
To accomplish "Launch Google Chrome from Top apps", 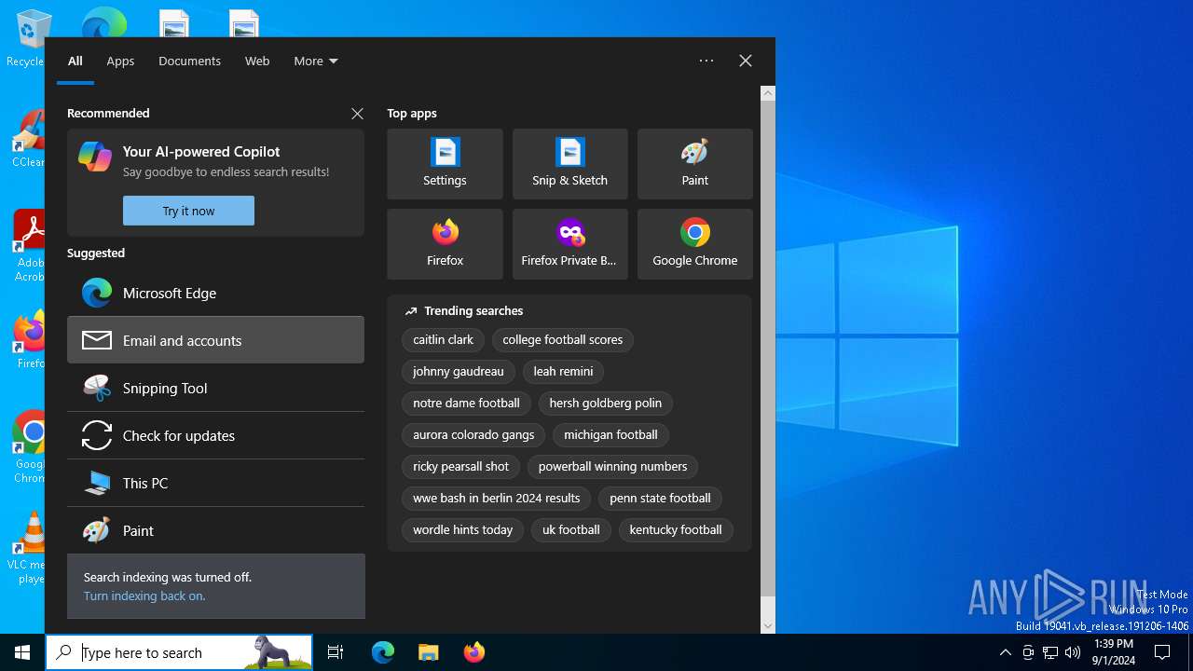I will (x=694, y=244).
